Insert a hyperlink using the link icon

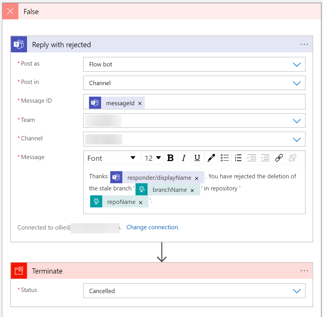click(x=278, y=158)
